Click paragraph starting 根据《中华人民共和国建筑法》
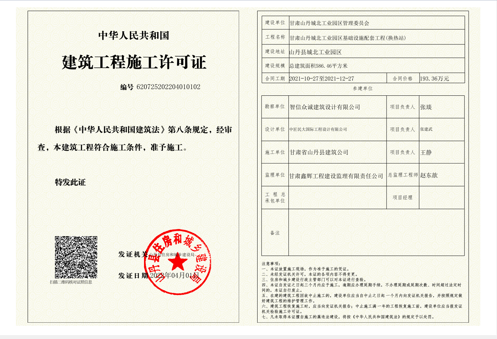The image size is (497, 339). [x=135, y=139]
